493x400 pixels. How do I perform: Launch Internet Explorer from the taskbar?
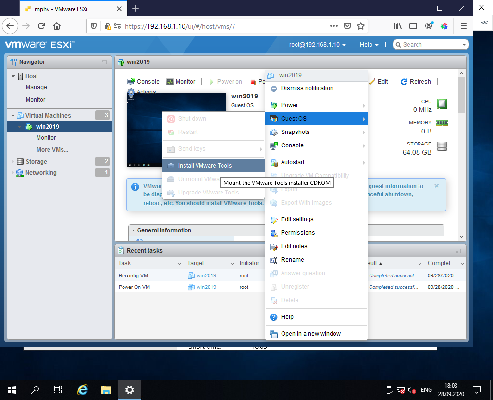point(82,390)
